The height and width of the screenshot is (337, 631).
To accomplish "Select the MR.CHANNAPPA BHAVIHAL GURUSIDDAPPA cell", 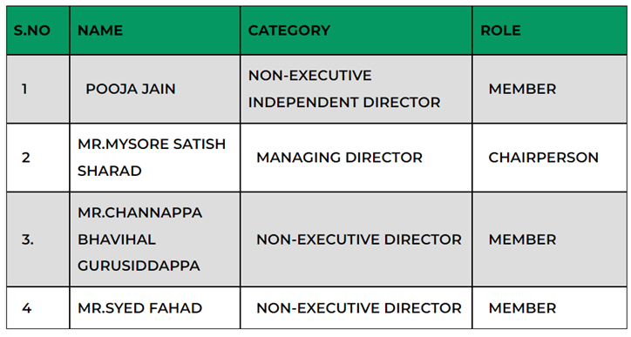I will [155, 239].
